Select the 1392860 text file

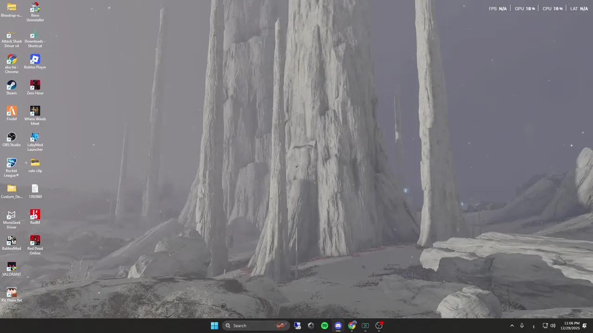[x=35, y=191]
